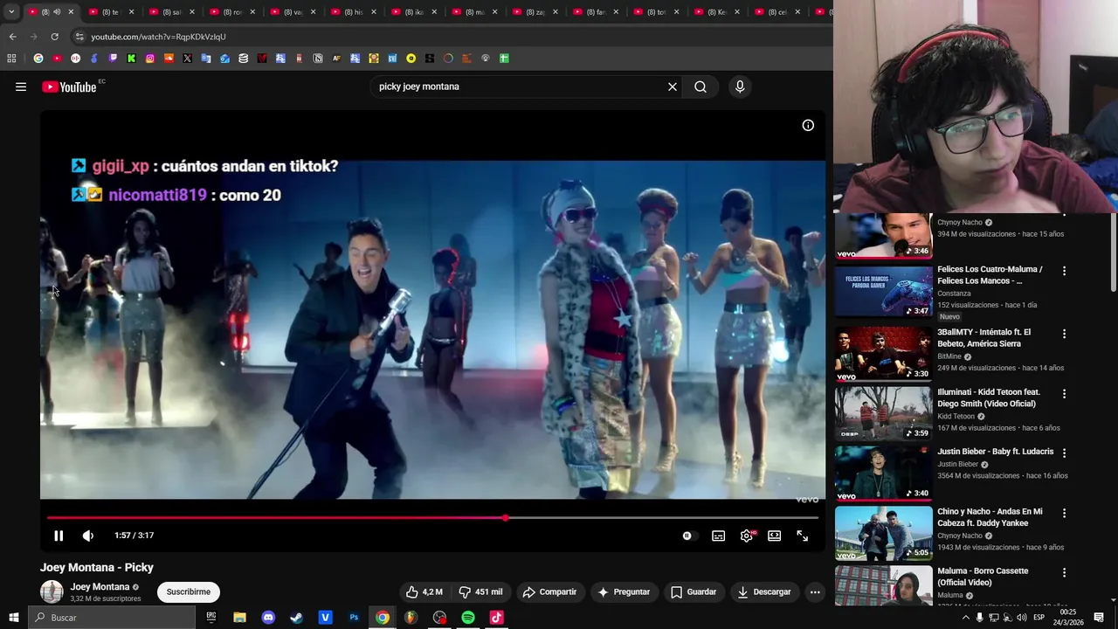Dislike the video with thumbs down
Screen dimensions: 1118x629
tap(481, 591)
